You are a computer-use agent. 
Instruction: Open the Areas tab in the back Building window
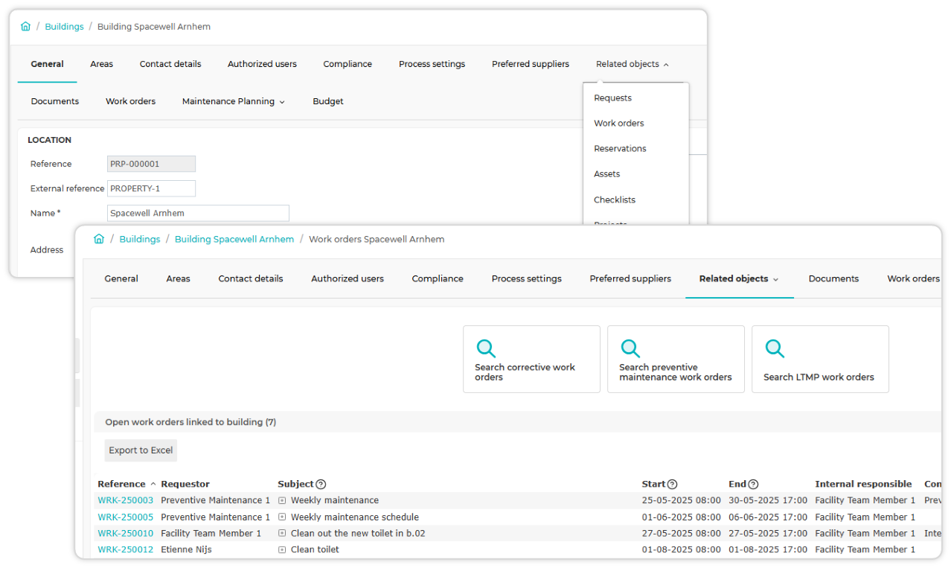[102, 64]
